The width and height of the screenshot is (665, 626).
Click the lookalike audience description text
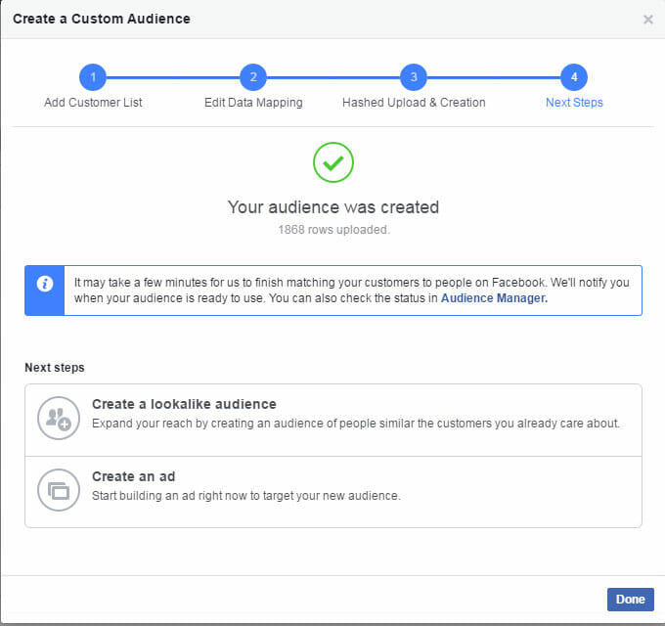pyautogui.click(x=356, y=424)
